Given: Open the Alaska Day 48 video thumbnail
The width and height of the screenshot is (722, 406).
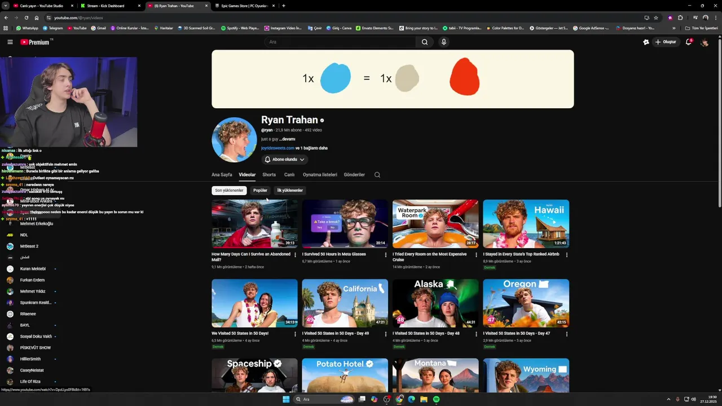Looking at the screenshot, I should click(435, 303).
